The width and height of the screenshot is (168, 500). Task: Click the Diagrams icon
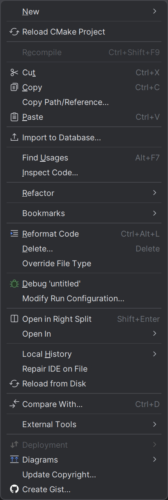(14, 460)
